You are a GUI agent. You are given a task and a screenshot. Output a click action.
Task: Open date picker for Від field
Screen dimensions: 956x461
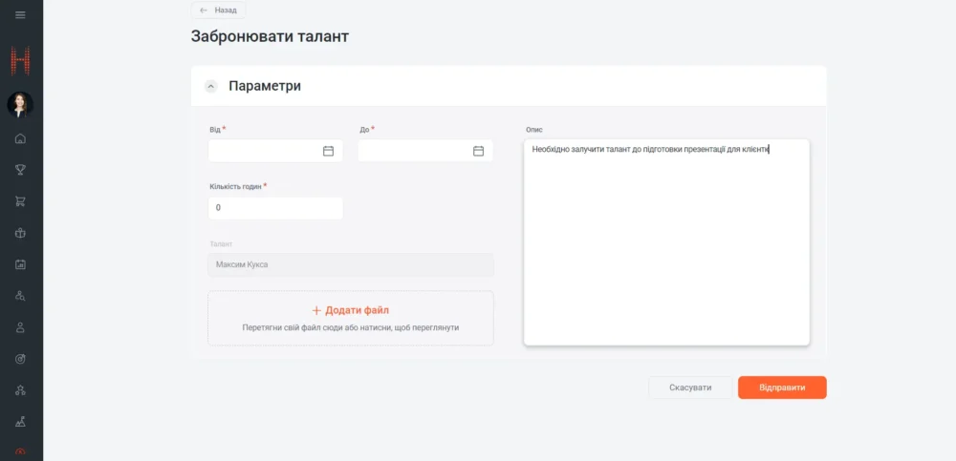pos(328,151)
